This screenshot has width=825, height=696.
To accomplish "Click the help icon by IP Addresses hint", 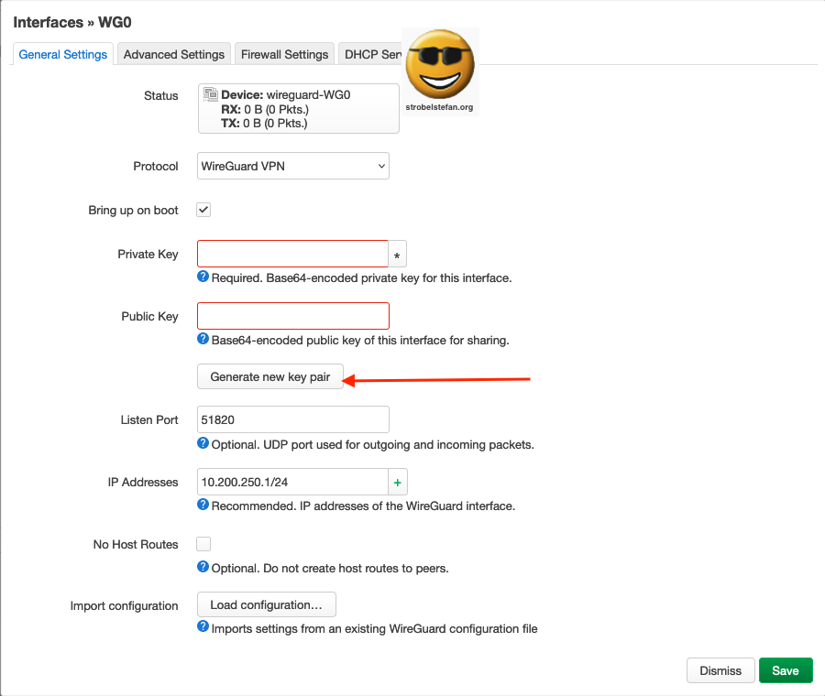I will point(203,504).
